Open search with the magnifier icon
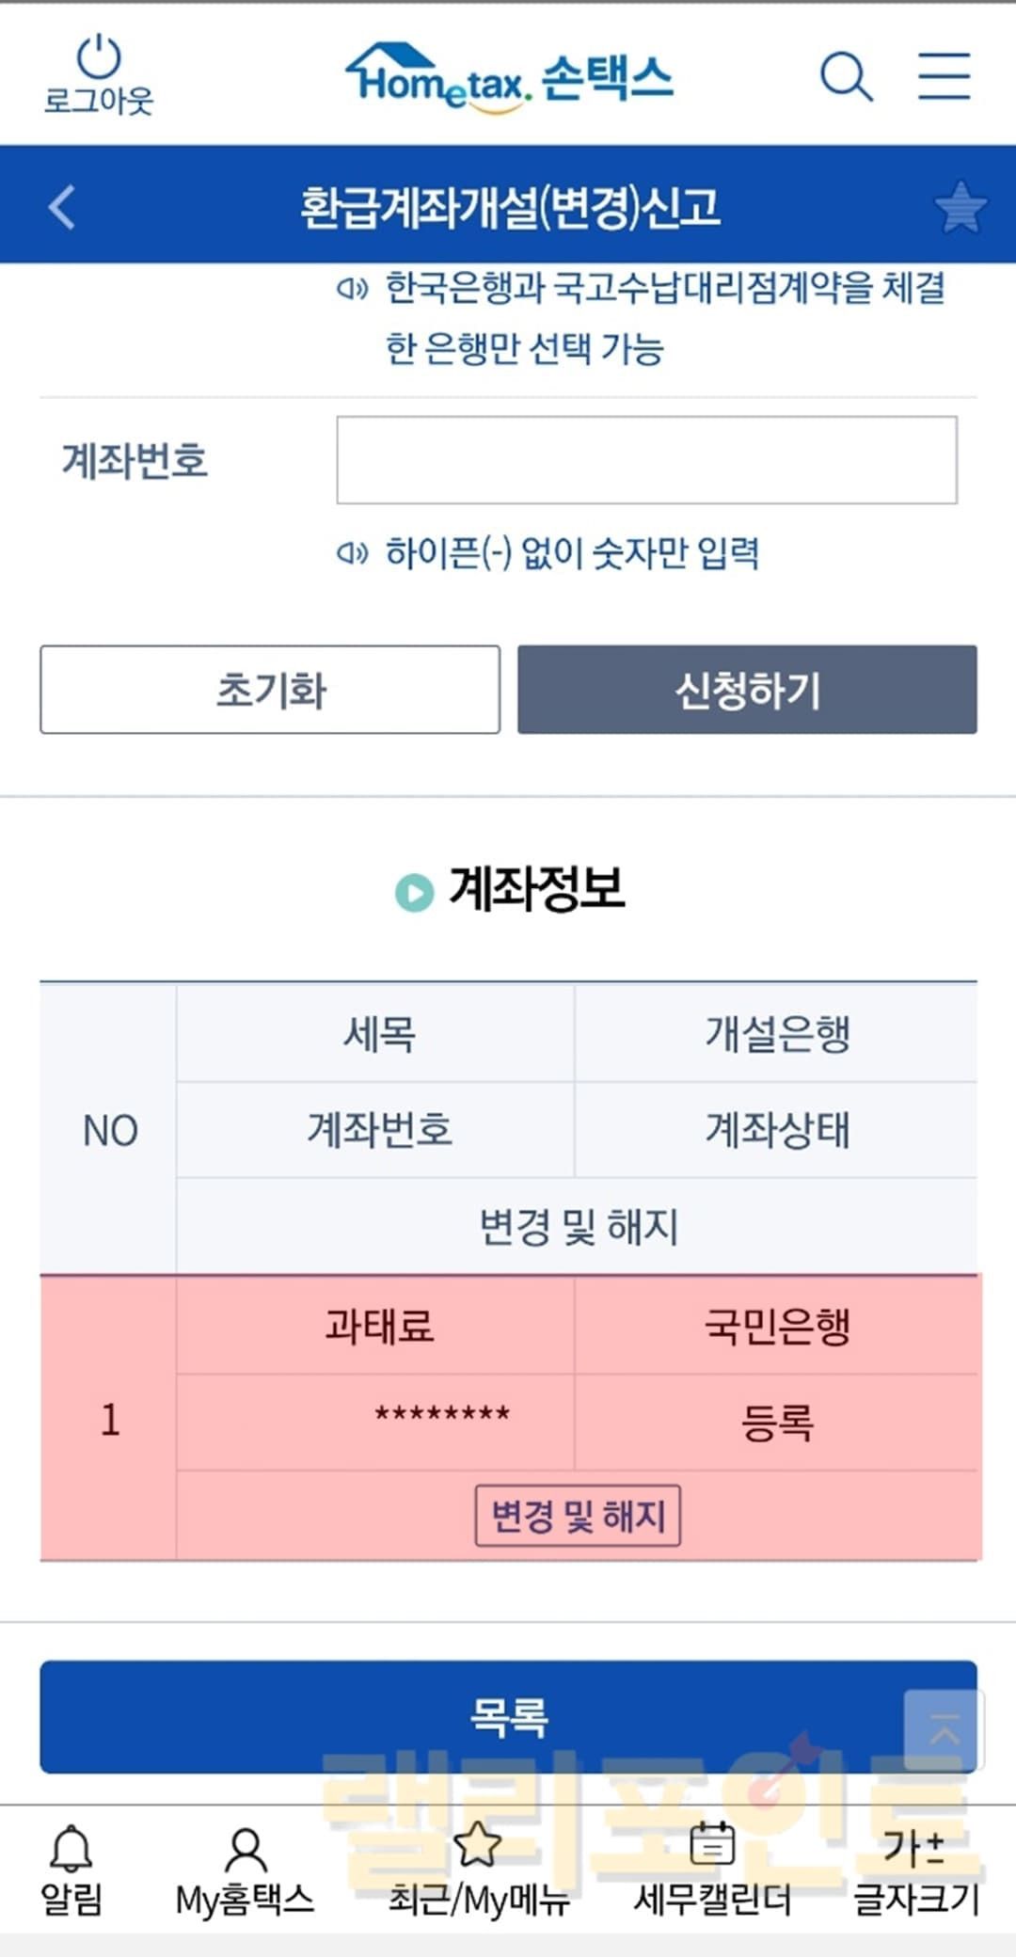The width and height of the screenshot is (1016, 1957). click(846, 76)
